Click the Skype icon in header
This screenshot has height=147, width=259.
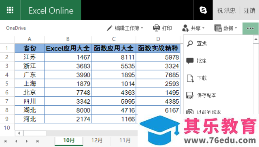pyautogui.click(x=203, y=10)
